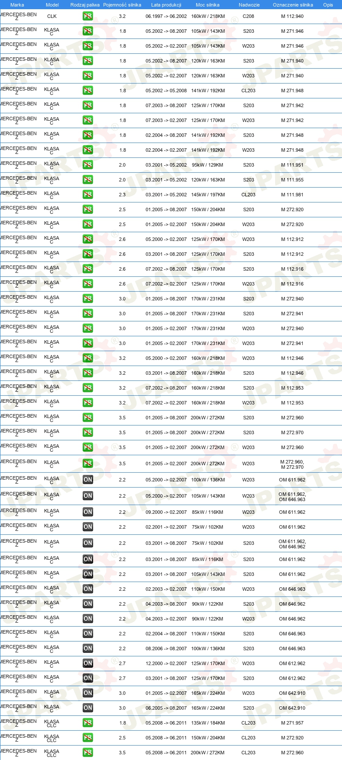Click the Moc silnika column header

click(208, 5)
